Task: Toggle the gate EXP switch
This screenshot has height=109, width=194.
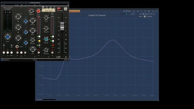Action: (53, 41)
